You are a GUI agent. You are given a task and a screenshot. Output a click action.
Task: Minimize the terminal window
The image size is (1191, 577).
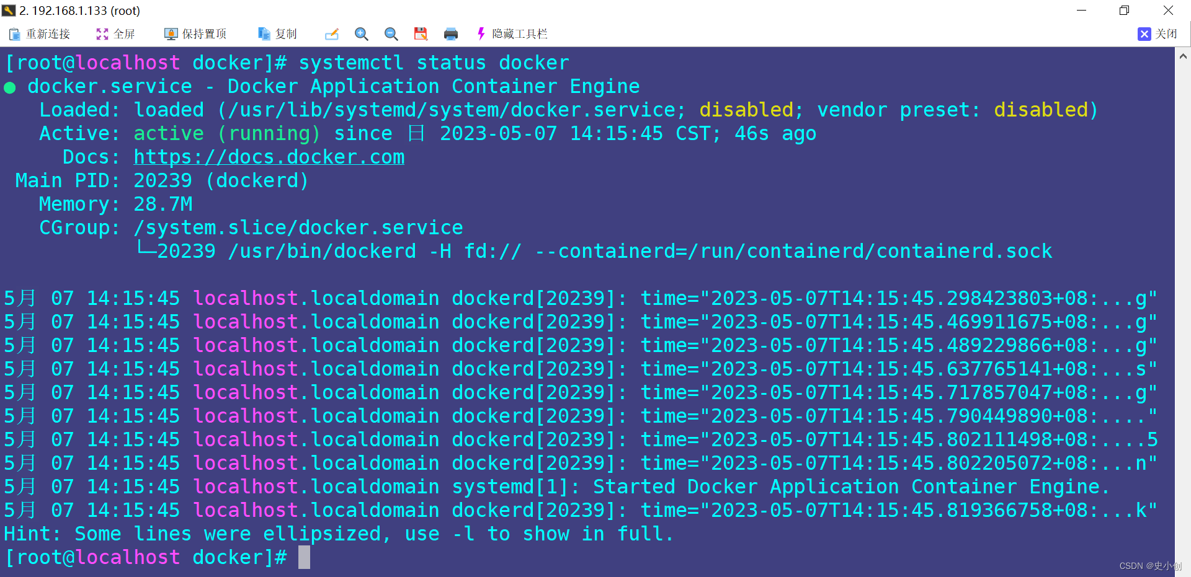point(1081,11)
